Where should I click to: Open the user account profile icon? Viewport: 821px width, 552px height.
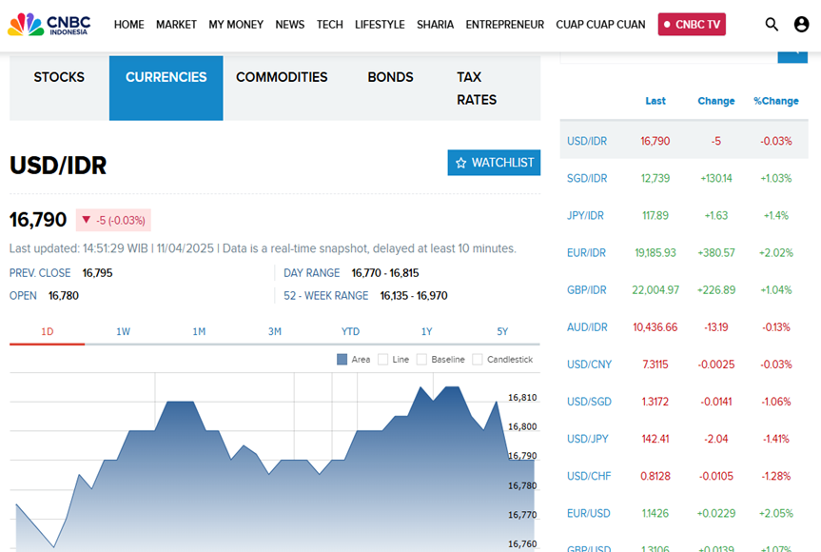801,25
